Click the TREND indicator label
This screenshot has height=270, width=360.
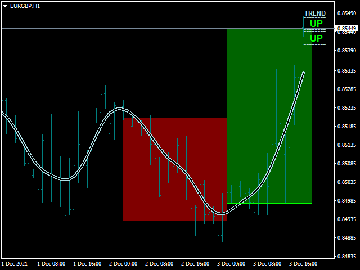pos(314,13)
